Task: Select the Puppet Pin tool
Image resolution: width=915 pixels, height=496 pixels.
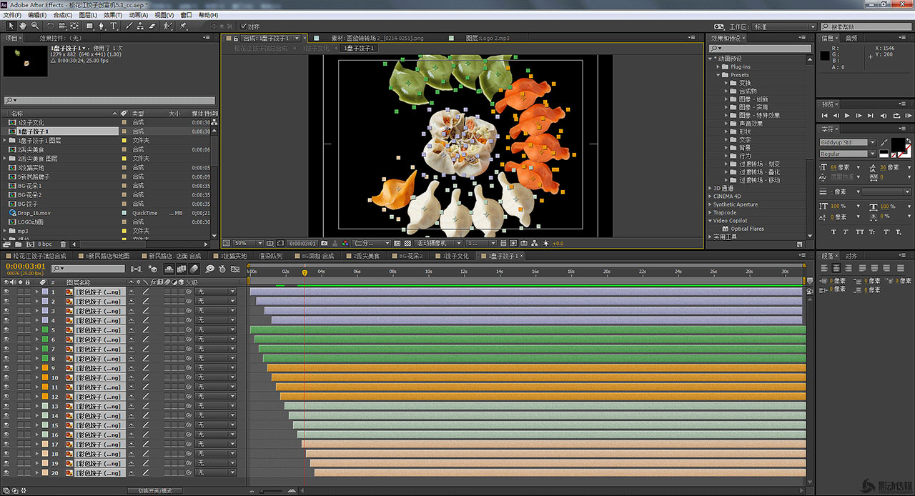Action: click(183, 26)
